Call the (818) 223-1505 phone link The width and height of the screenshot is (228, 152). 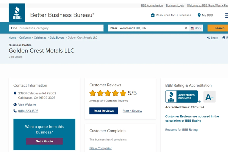pyautogui.click(x=28, y=111)
